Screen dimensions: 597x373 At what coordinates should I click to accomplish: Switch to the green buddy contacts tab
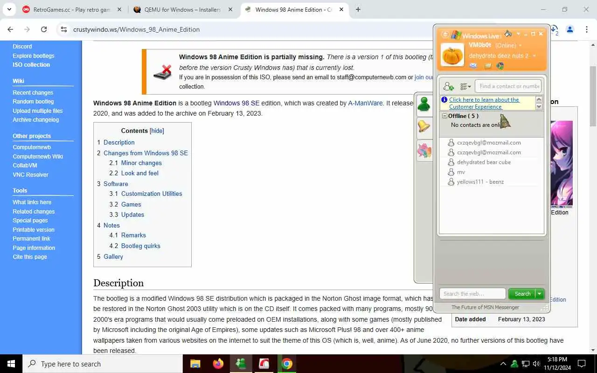point(424,104)
